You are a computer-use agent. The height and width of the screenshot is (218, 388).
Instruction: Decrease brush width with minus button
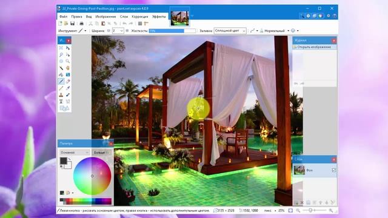109,31
